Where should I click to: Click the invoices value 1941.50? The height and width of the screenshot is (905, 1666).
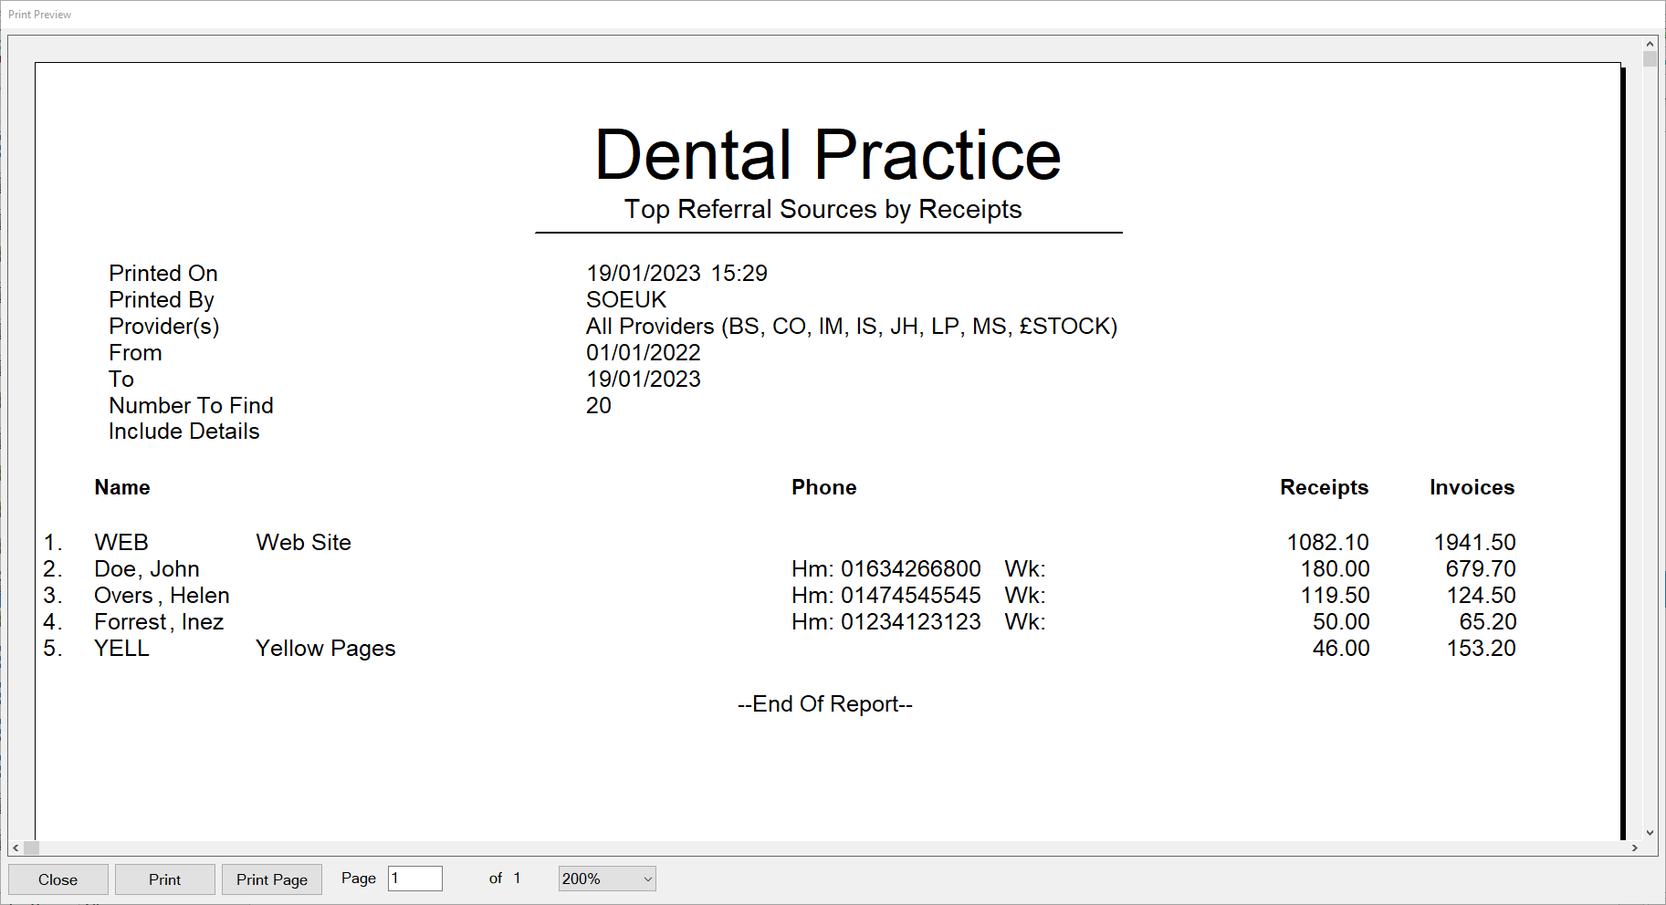(x=1475, y=542)
